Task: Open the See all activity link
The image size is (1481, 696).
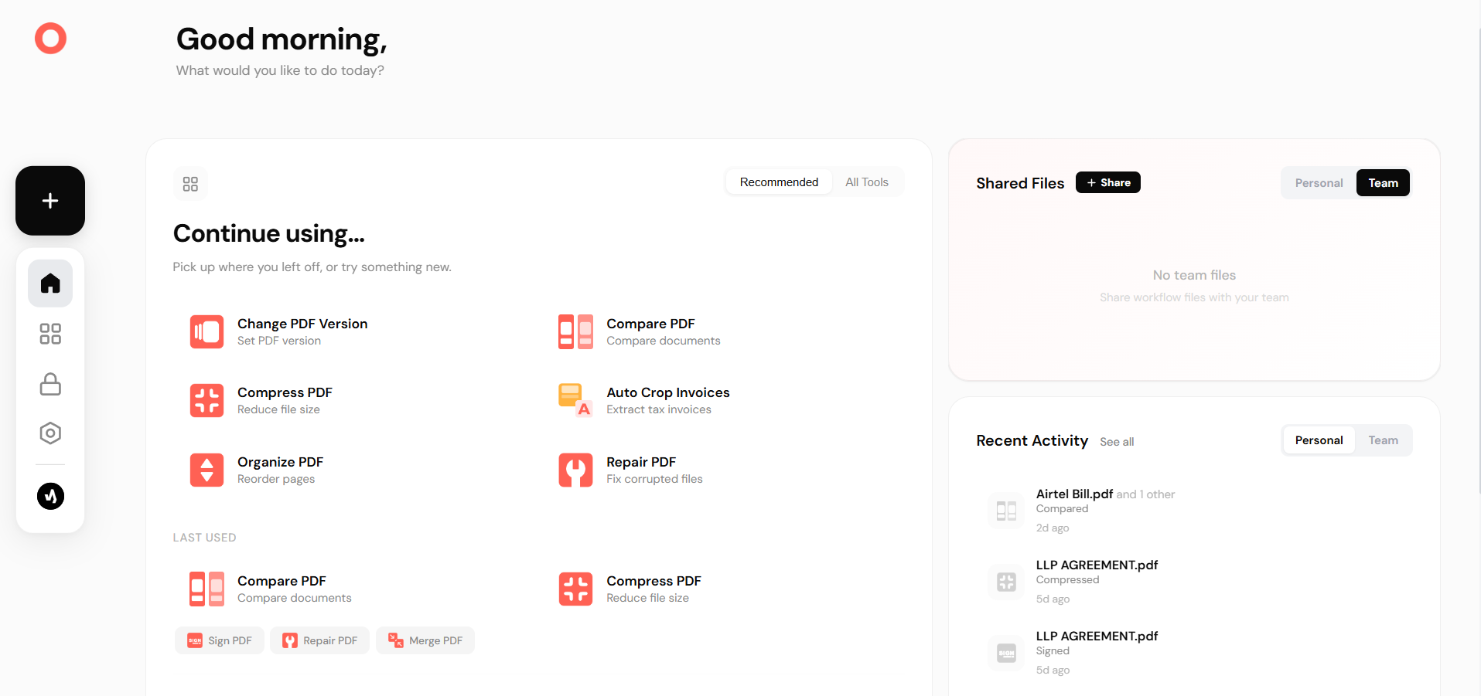Action: click(1117, 442)
